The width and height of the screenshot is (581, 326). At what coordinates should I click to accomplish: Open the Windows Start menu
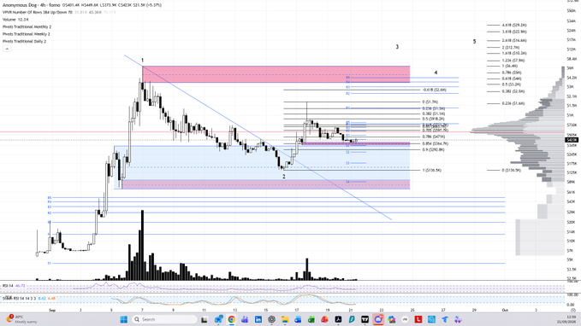tap(124, 319)
